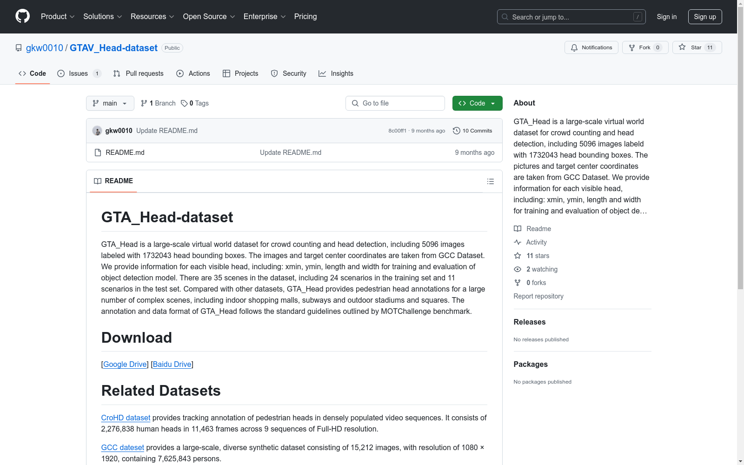Click the Sign up button
The height and width of the screenshot is (465, 744).
tap(705, 17)
